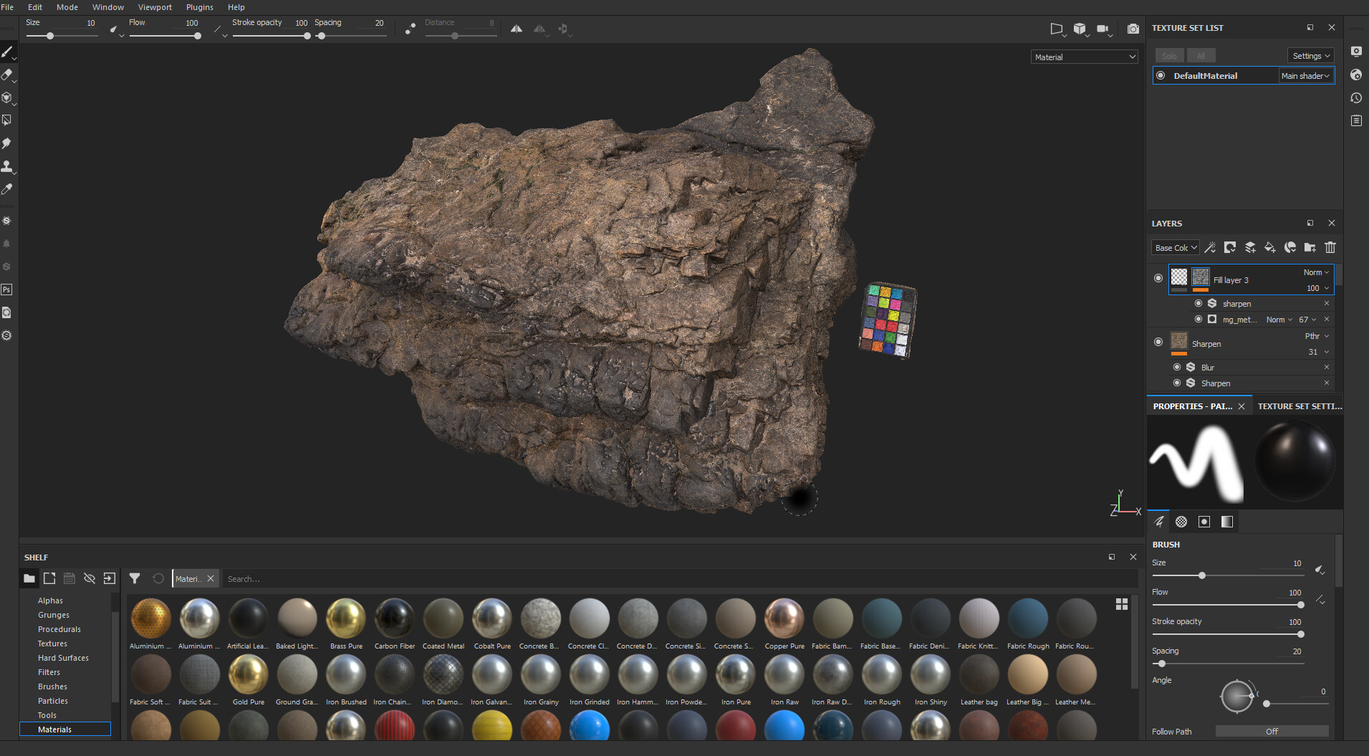Add a folder in Layers
This screenshot has height=756, width=1369.
click(1310, 247)
